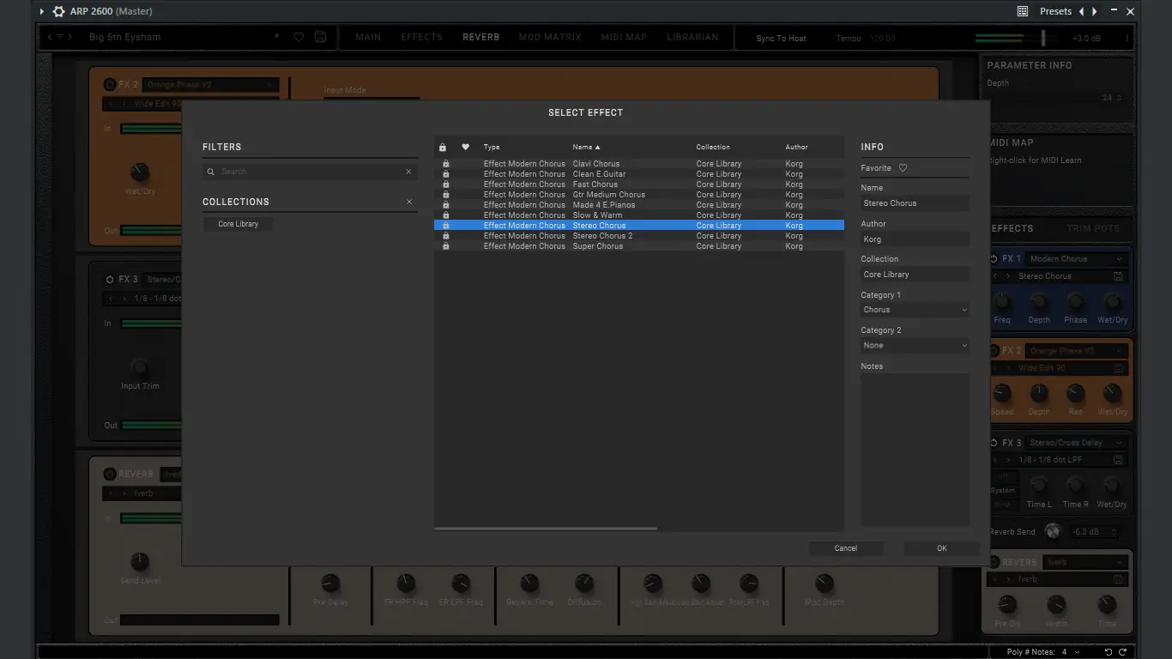This screenshot has width=1172, height=659.
Task: Select the Slow & Warm effect row
Action: (x=639, y=215)
